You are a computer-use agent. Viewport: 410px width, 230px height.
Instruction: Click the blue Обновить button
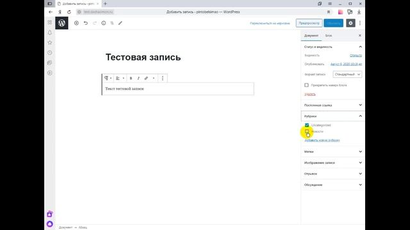click(x=333, y=23)
